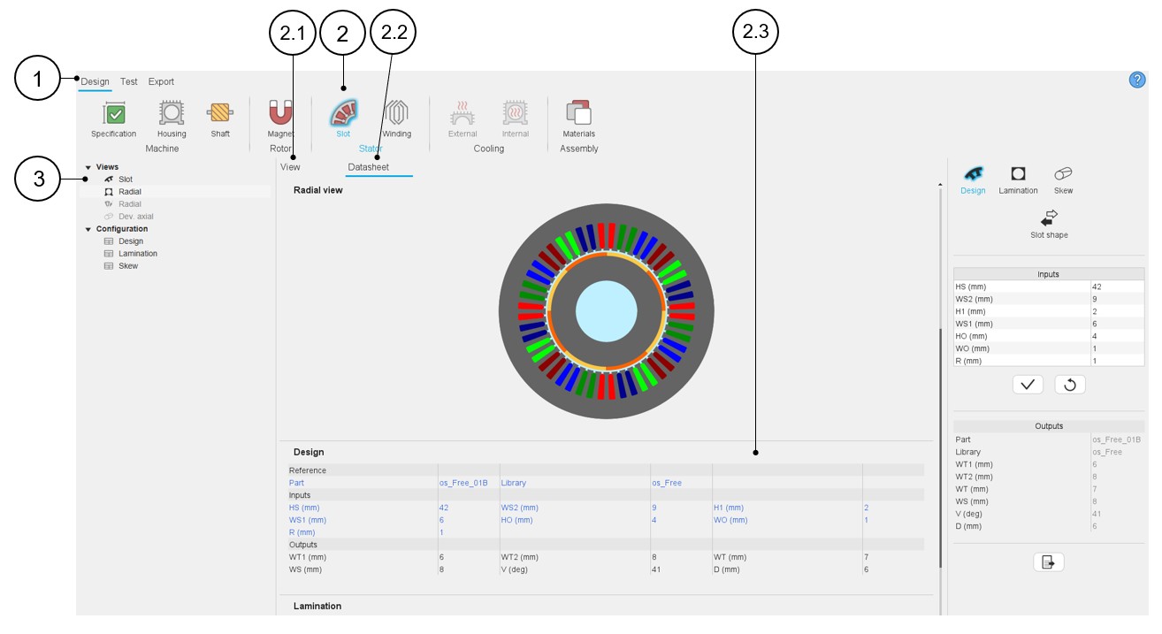This screenshot has height=634, width=1162.
Task: Select Slot under Views tree
Action: [x=126, y=180]
